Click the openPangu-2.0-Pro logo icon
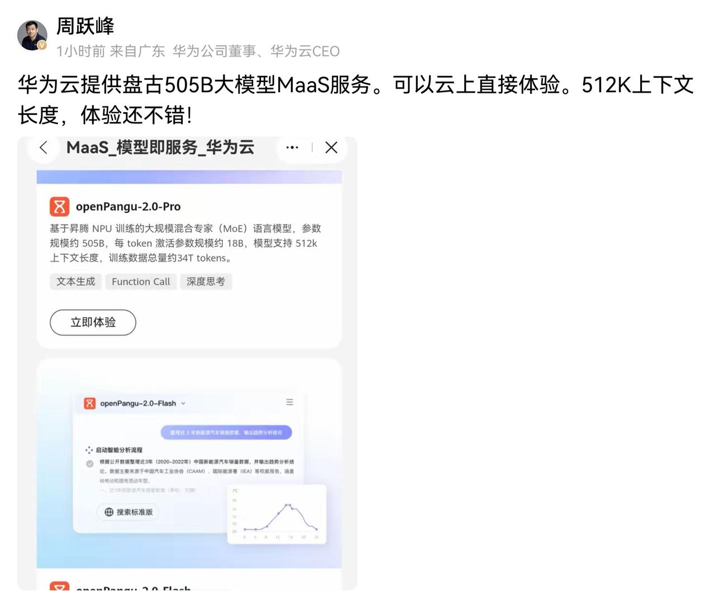 pyautogui.click(x=59, y=206)
